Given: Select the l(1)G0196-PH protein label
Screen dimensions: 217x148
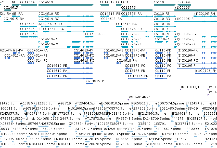Looking at the screenshot, I should coord(206,71).
